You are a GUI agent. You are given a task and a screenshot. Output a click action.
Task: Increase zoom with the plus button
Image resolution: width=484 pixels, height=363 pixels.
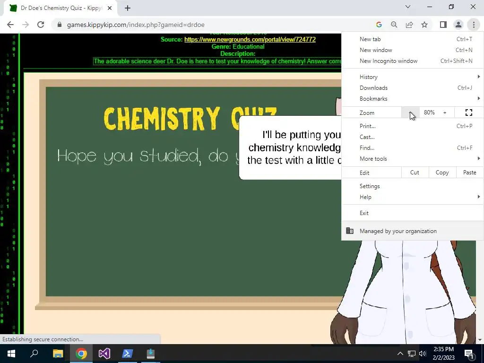(x=445, y=112)
